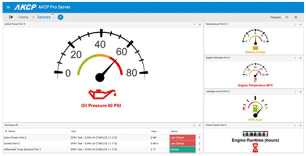Viewport: 306px width, 156px height.
Task: Click the Oil Pressure 60 PSI label
Action: 101,106
